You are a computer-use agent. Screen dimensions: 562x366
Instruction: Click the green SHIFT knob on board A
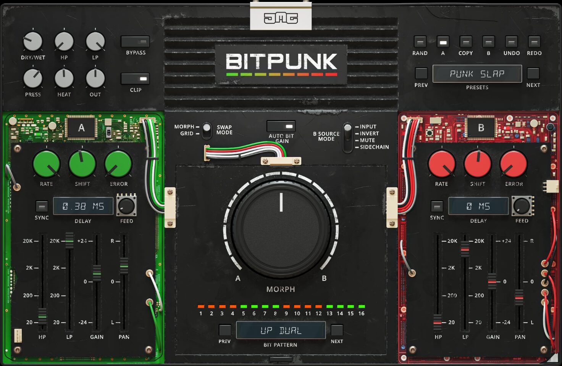(x=82, y=164)
